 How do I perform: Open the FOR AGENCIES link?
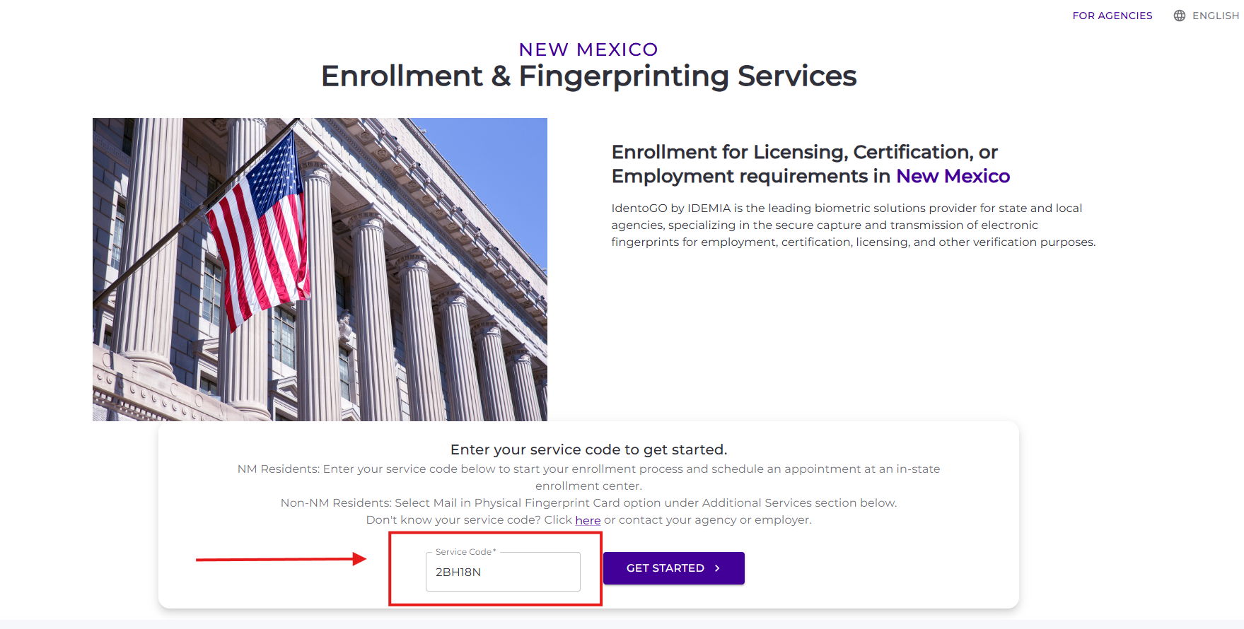[x=1112, y=16]
